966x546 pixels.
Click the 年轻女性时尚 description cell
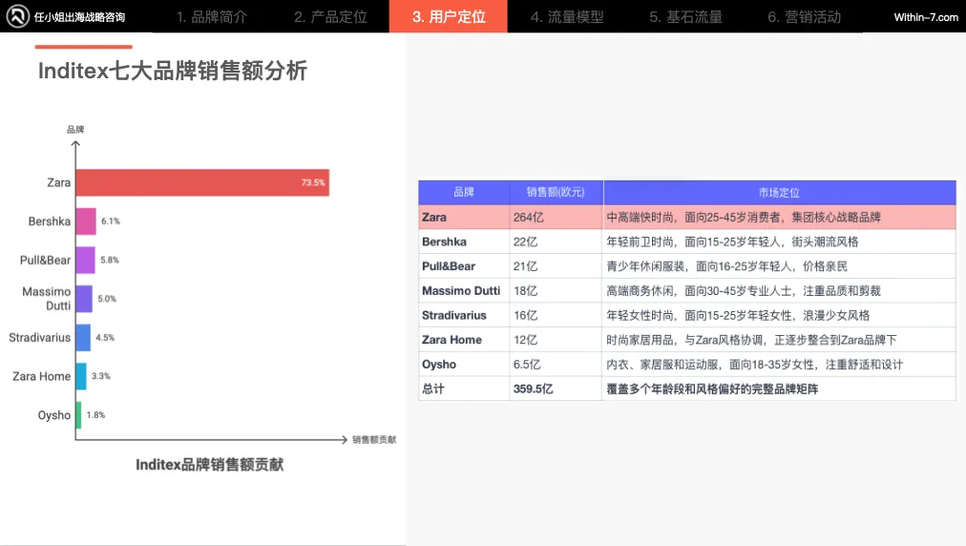(x=779, y=315)
